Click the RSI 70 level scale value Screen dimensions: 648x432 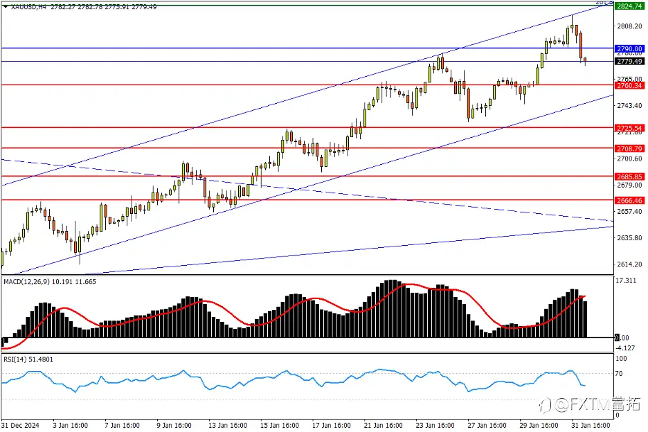pyautogui.click(x=619, y=374)
